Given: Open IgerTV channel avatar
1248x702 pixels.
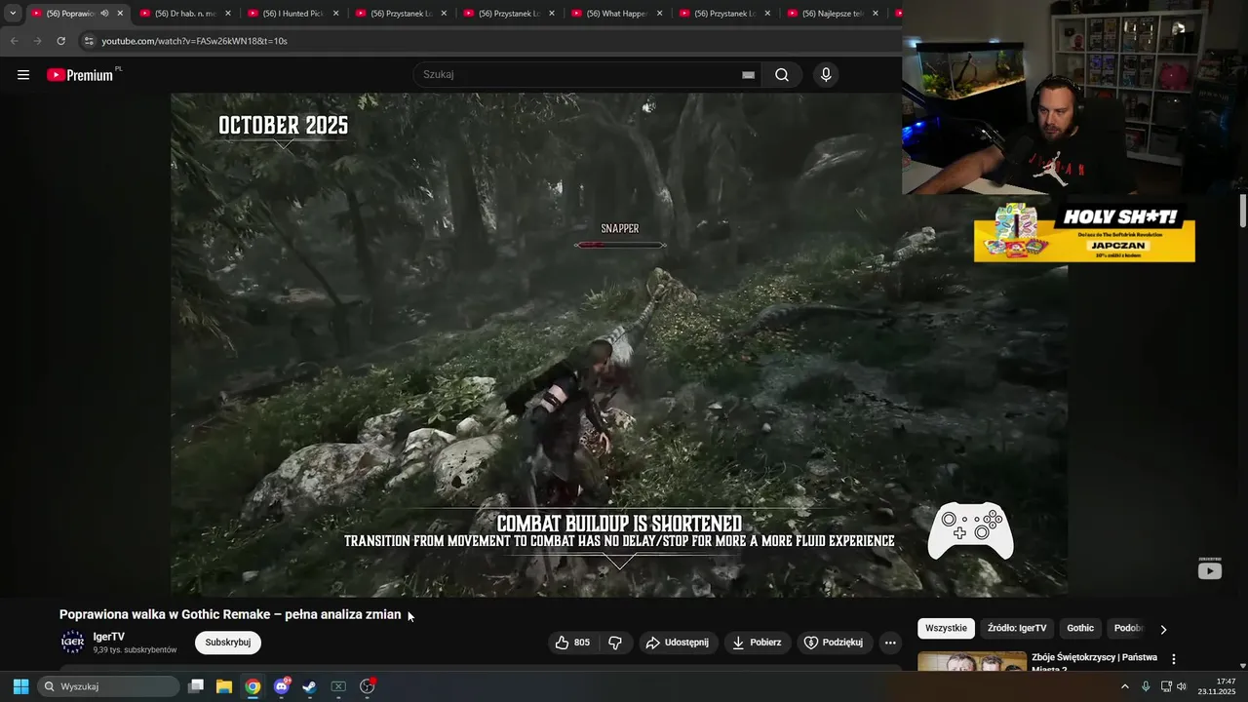Looking at the screenshot, I should tap(72, 642).
